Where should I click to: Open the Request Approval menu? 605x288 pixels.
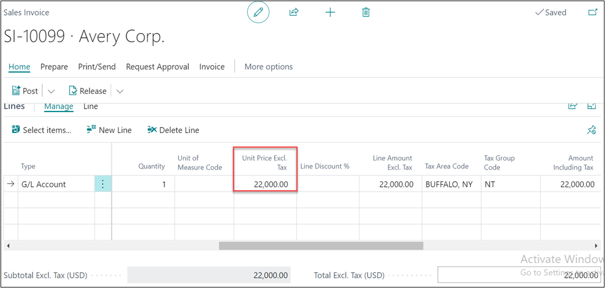(157, 67)
